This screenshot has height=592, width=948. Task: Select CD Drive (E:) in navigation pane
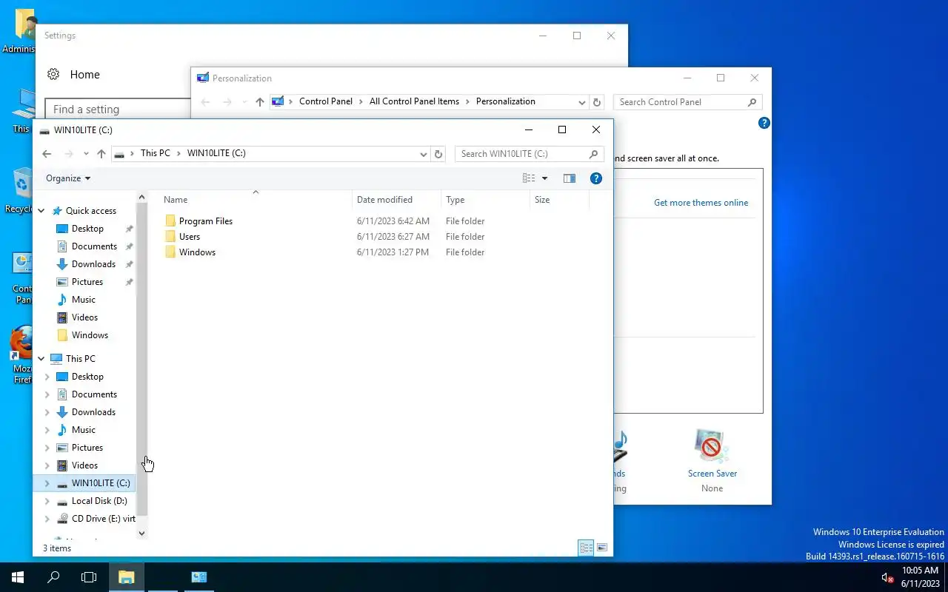[103, 519]
